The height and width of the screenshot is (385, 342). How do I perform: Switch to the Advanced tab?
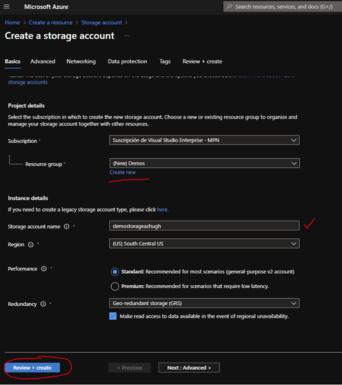point(43,62)
